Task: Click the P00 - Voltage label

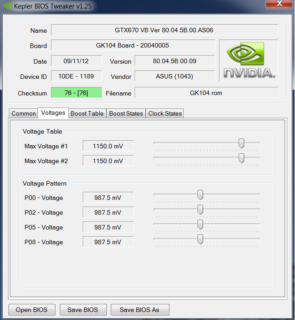Action: tap(44, 198)
